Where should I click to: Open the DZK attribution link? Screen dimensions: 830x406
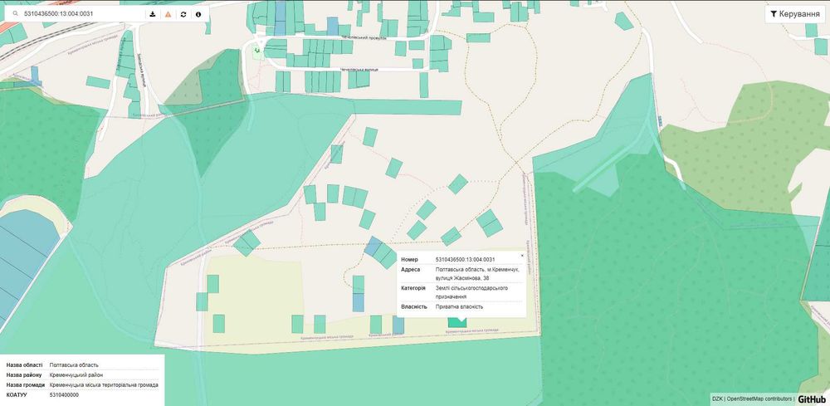click(717, 399)
